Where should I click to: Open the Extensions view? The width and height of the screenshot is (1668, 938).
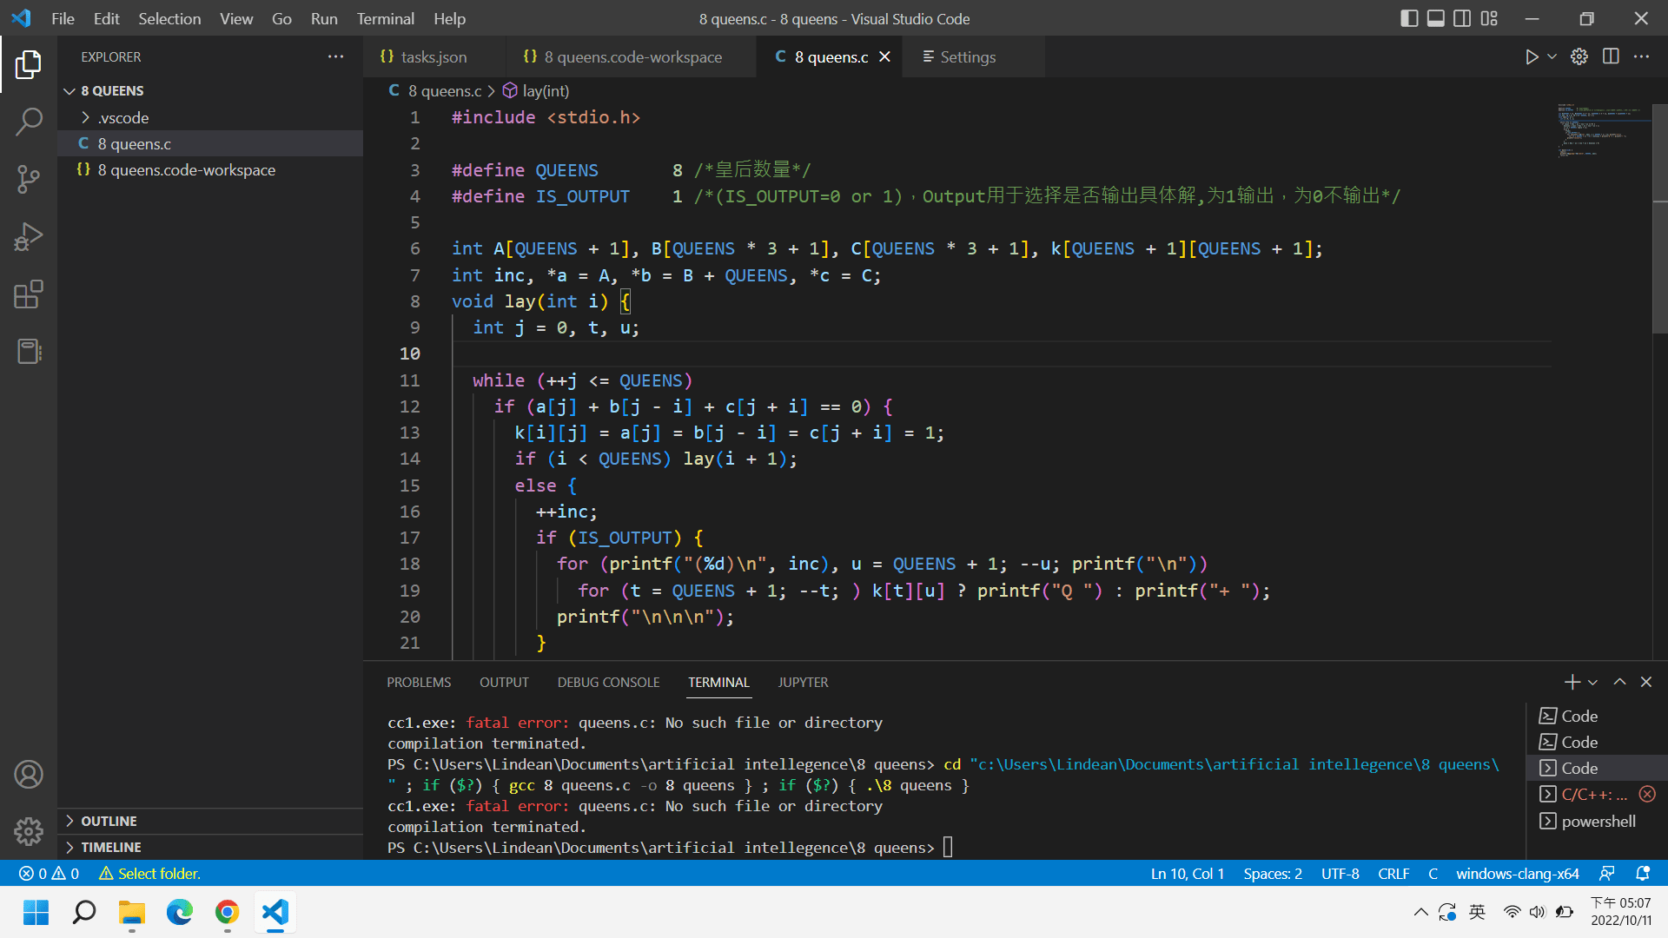29,294
